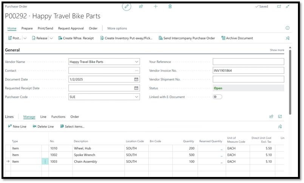Click EACH unit for Spoke Wrench

(x=238, y=155)
